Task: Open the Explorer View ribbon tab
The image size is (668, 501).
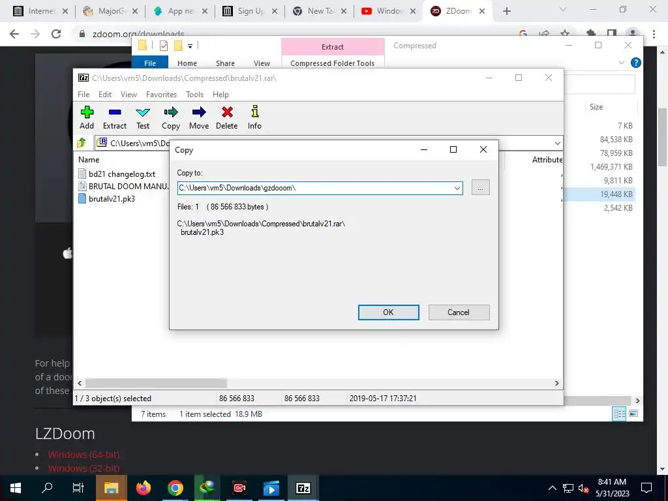Action: pos(262,63)
